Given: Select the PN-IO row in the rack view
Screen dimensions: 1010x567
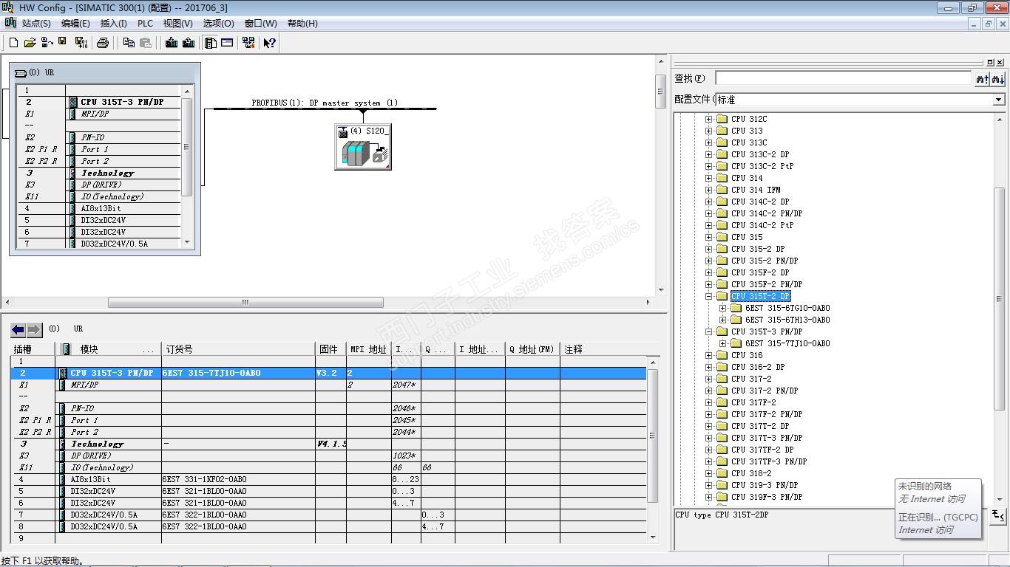Looking at the screenshot, I should [x=99, y=137].
